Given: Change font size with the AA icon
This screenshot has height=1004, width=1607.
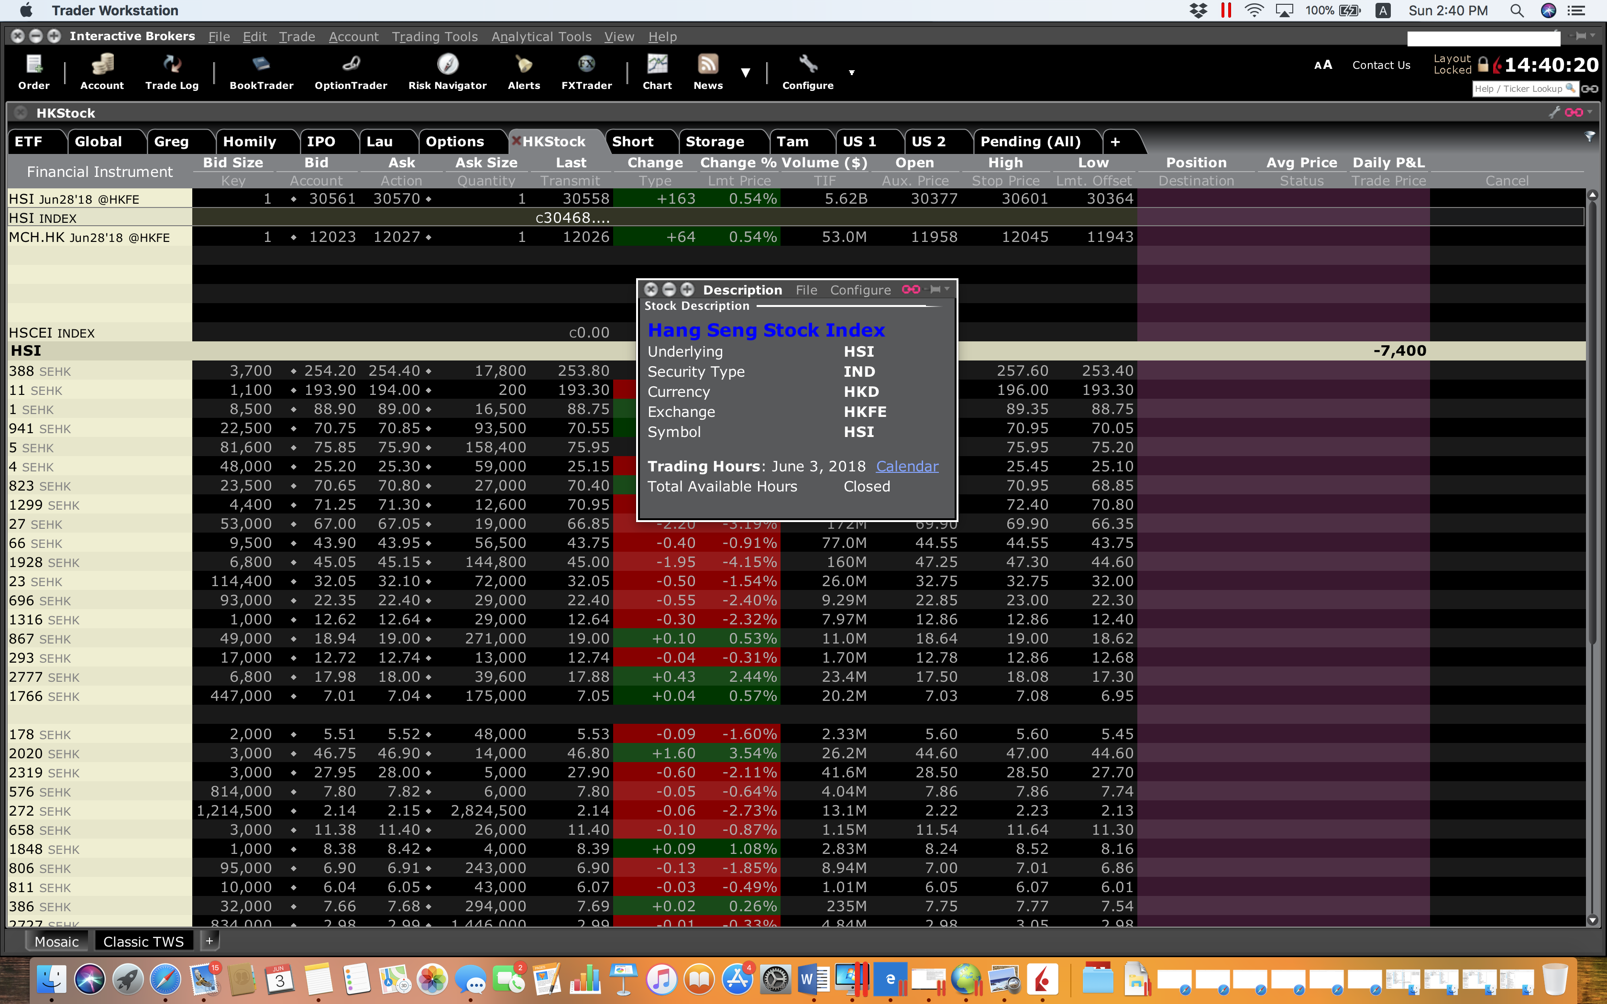Looking at the screenshot, I should point(1323,65).
